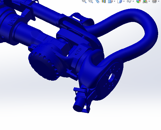Viewport: 161px width, 130px height.
Task: Open the Hide/Show Items dropdown arrow
Action: pyautogui.click(x=133, y=1)
